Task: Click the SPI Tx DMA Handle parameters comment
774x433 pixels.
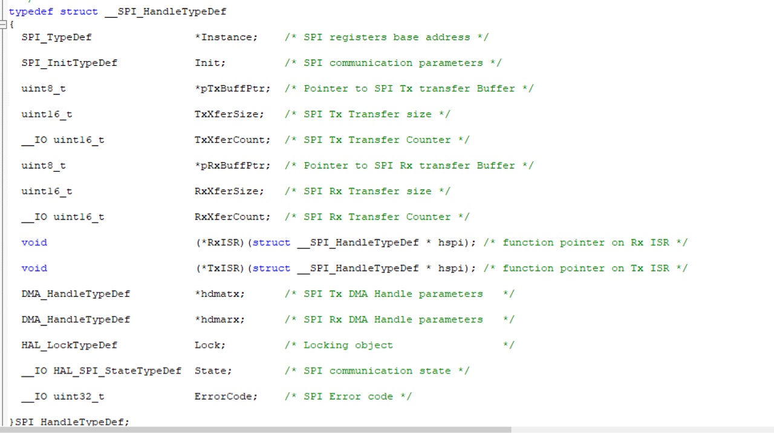Action: (399, 294)
